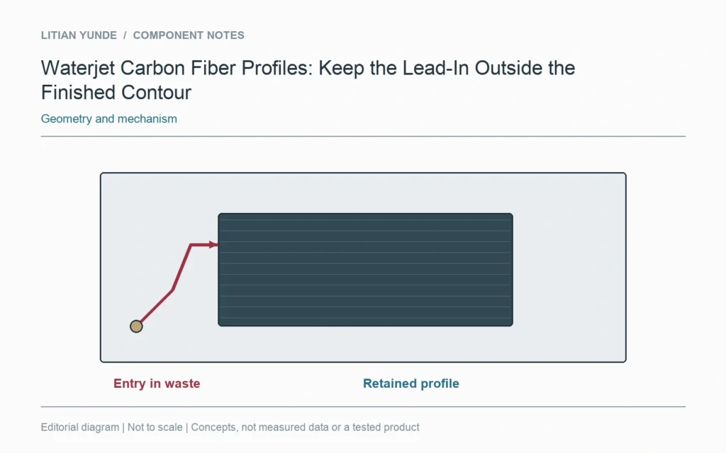Click the divider line under the subtitle

(x=363, y=137)
